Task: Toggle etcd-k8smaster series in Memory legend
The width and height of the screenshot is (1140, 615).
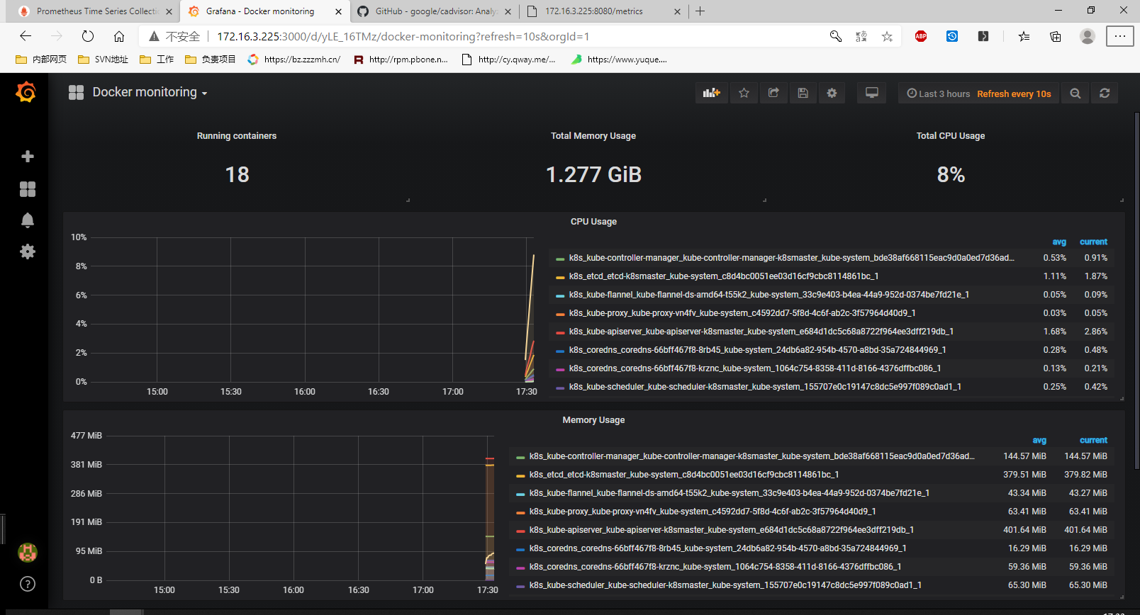Action: pyautogui.click(x=684, y=475)
